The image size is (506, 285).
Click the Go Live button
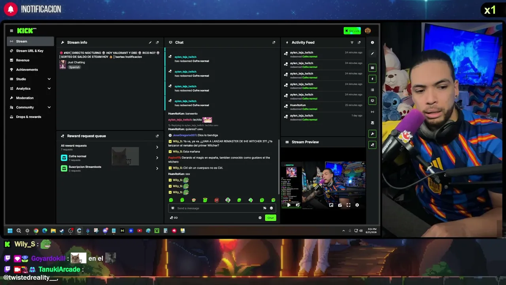pyautogui.click(x=352, y=31)
